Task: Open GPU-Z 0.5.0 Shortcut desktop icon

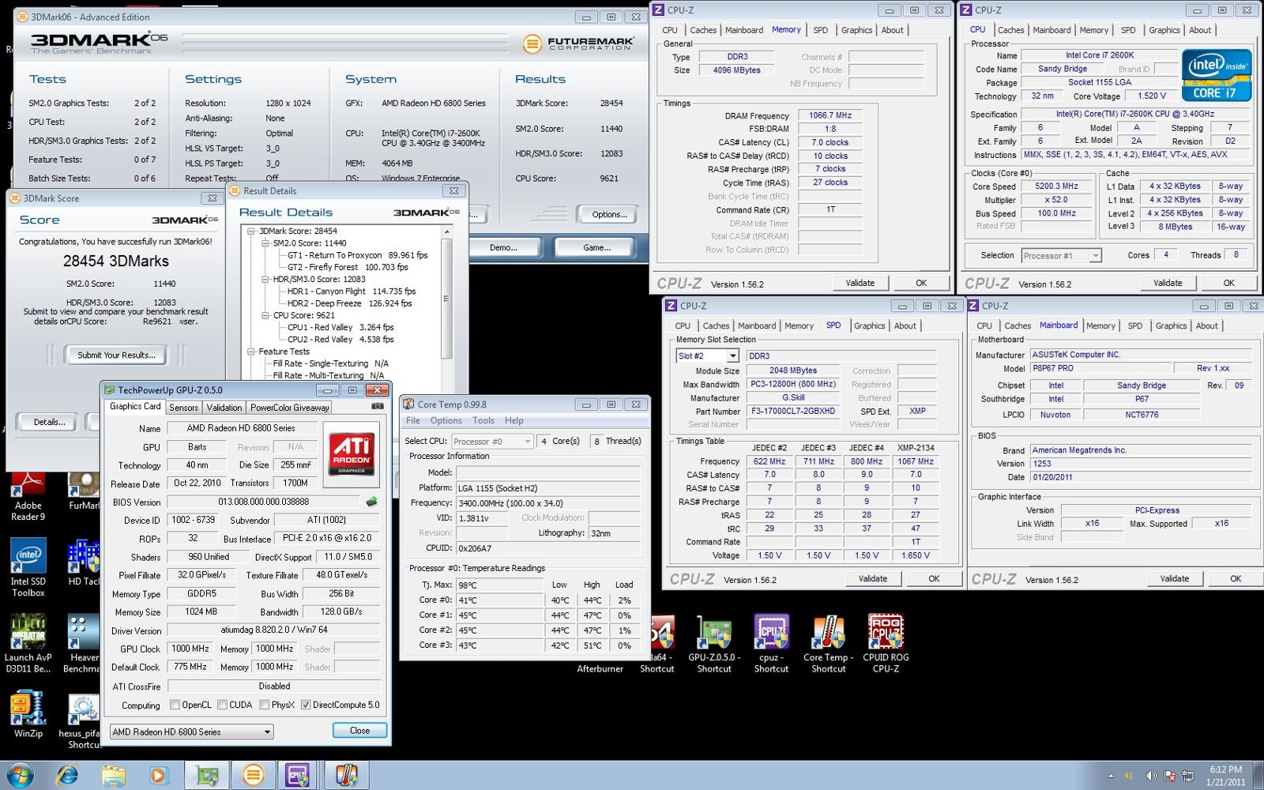Action: pyautogui.click(x=714, y=644)
